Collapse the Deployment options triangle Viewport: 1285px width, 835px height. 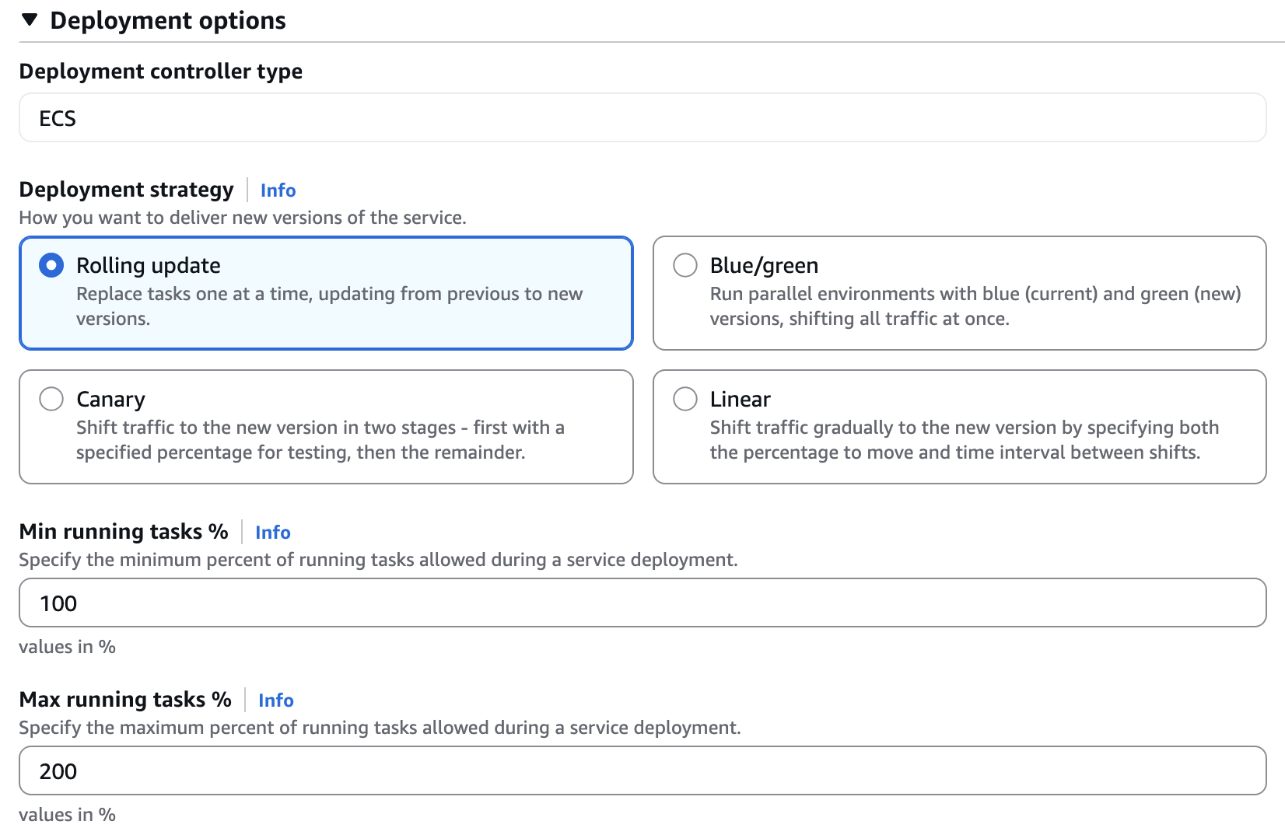[30, 20]
